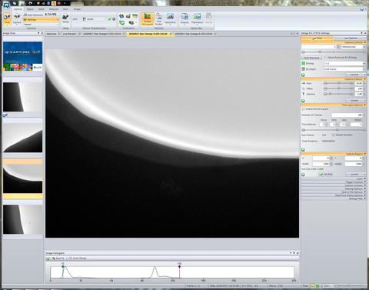Click the top-left calibration icon
Viewport: 369px width, 290px height.
point(121,16)
